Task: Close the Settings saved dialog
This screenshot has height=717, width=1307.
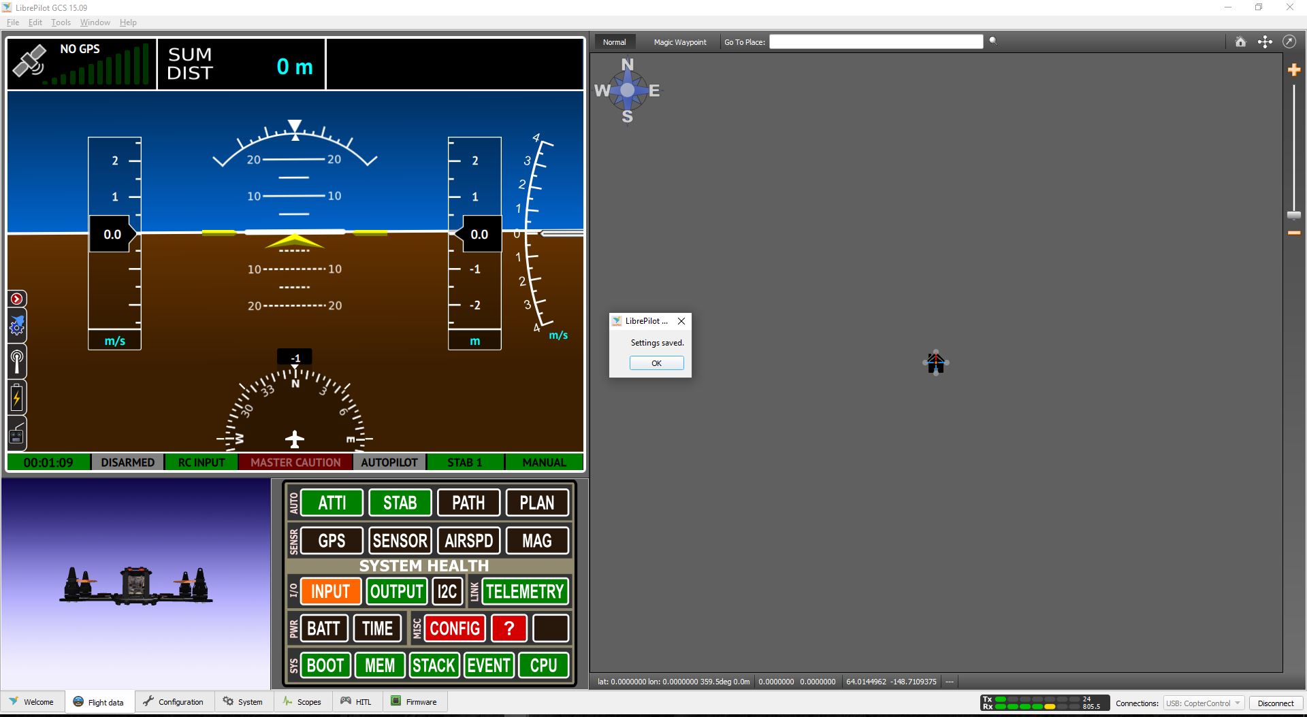Action: pos(681,321)
